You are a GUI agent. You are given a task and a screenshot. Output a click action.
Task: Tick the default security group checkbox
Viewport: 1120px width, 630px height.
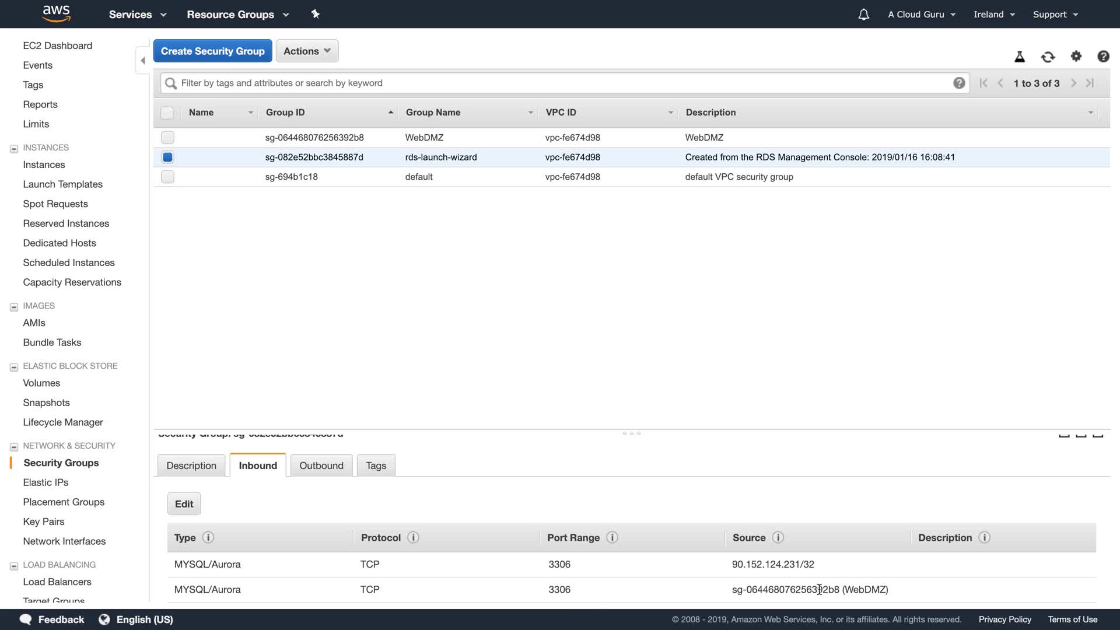tap(167, 177)
